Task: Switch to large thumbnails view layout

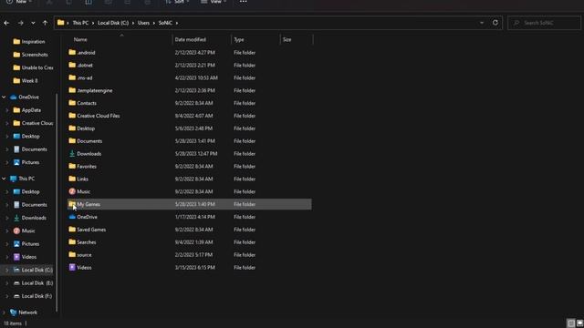Action: coord(579,323)
